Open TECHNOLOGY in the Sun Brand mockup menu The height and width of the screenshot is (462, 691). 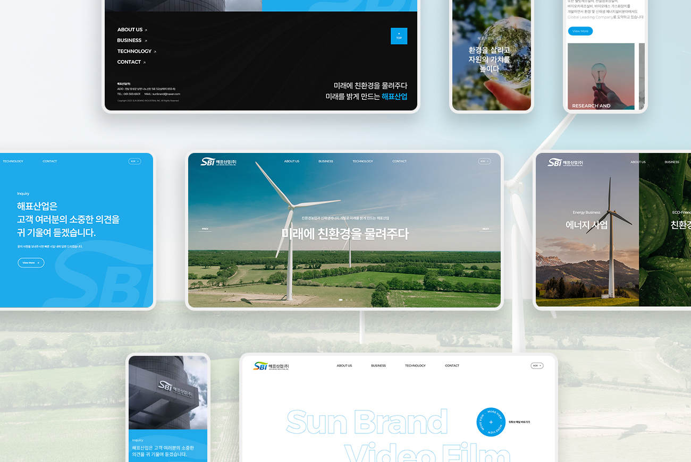point(415,366)
